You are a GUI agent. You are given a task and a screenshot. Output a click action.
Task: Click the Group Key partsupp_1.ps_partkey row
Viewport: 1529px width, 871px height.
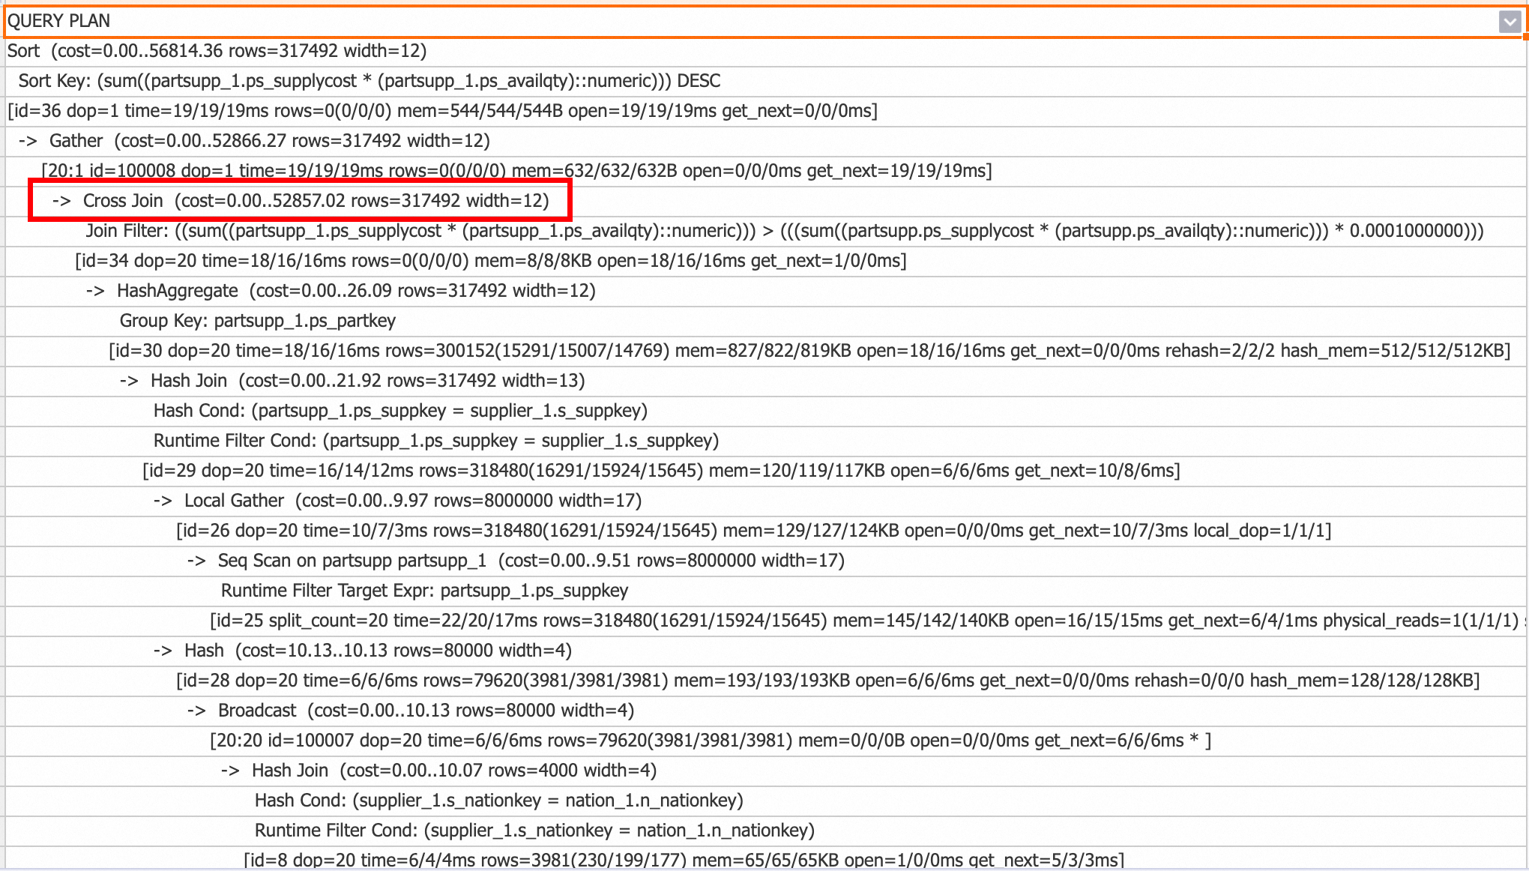click(257, 321)
